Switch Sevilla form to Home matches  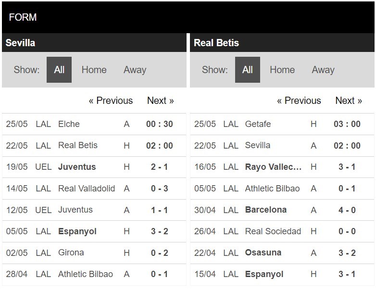[x=94, y=70]
